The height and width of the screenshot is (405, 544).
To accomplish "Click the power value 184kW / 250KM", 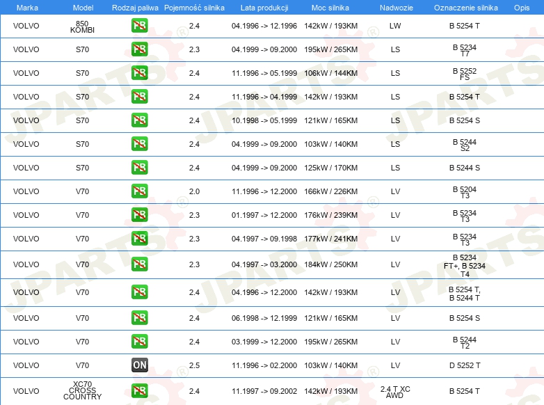I will point(330,264).
